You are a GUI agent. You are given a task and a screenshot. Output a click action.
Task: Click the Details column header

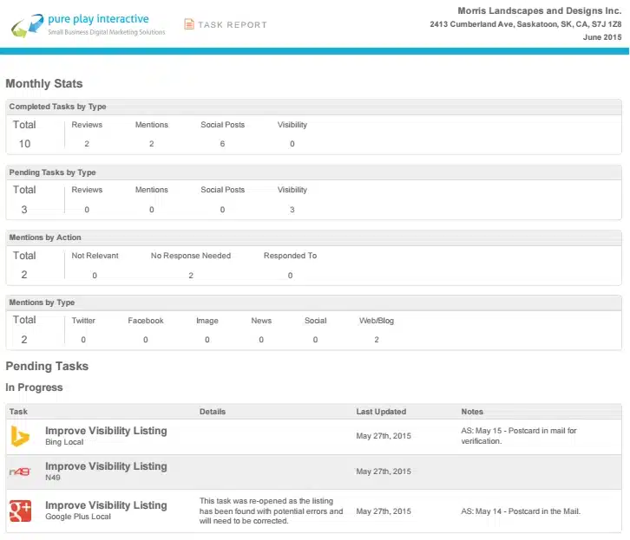(213, 412)
